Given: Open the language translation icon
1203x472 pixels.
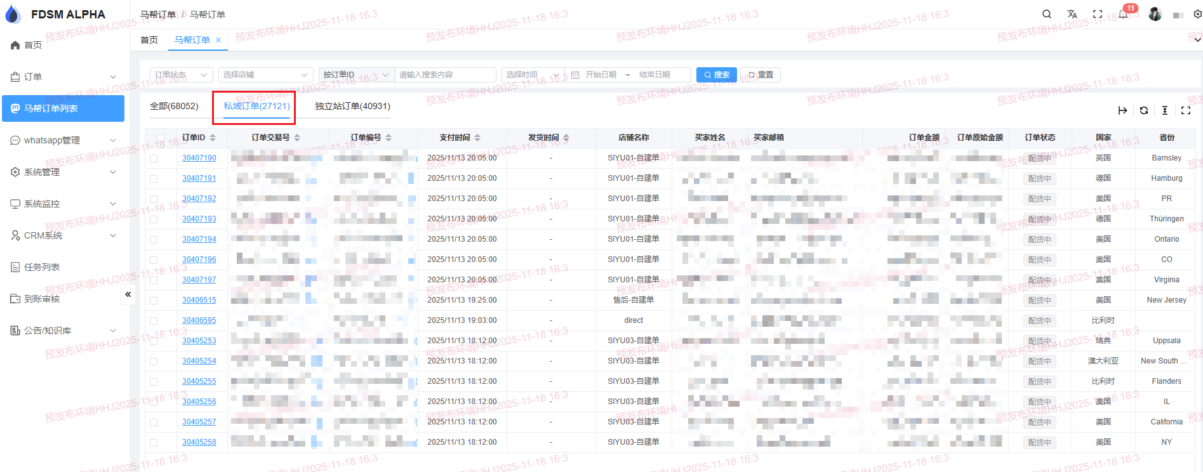Looking at the screenshot, I should pos(1072,14).
